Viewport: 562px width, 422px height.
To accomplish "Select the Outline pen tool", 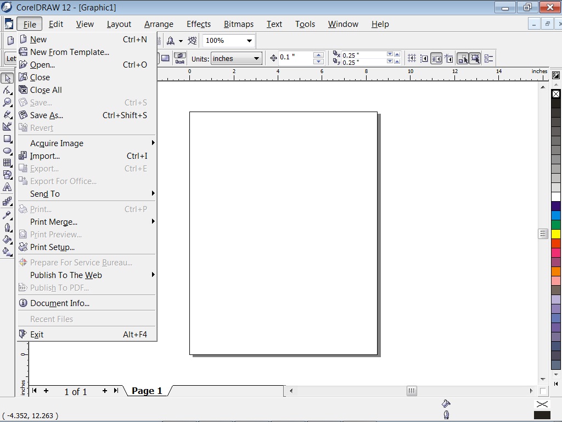I will (x=7, y=227).
